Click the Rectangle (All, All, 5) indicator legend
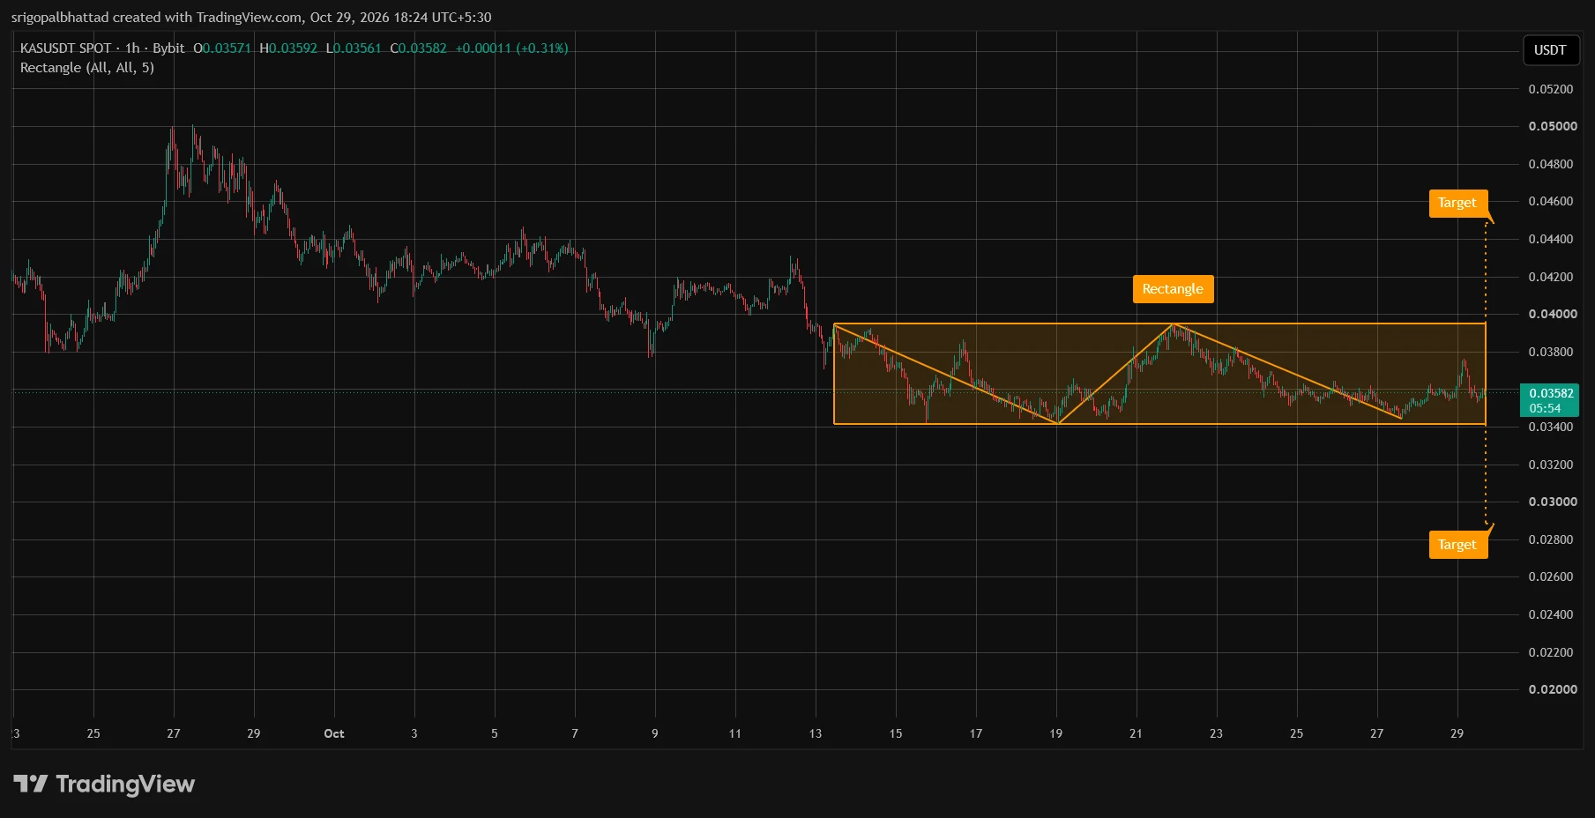Screen dimensions: 1595x818 coord(87,68)
